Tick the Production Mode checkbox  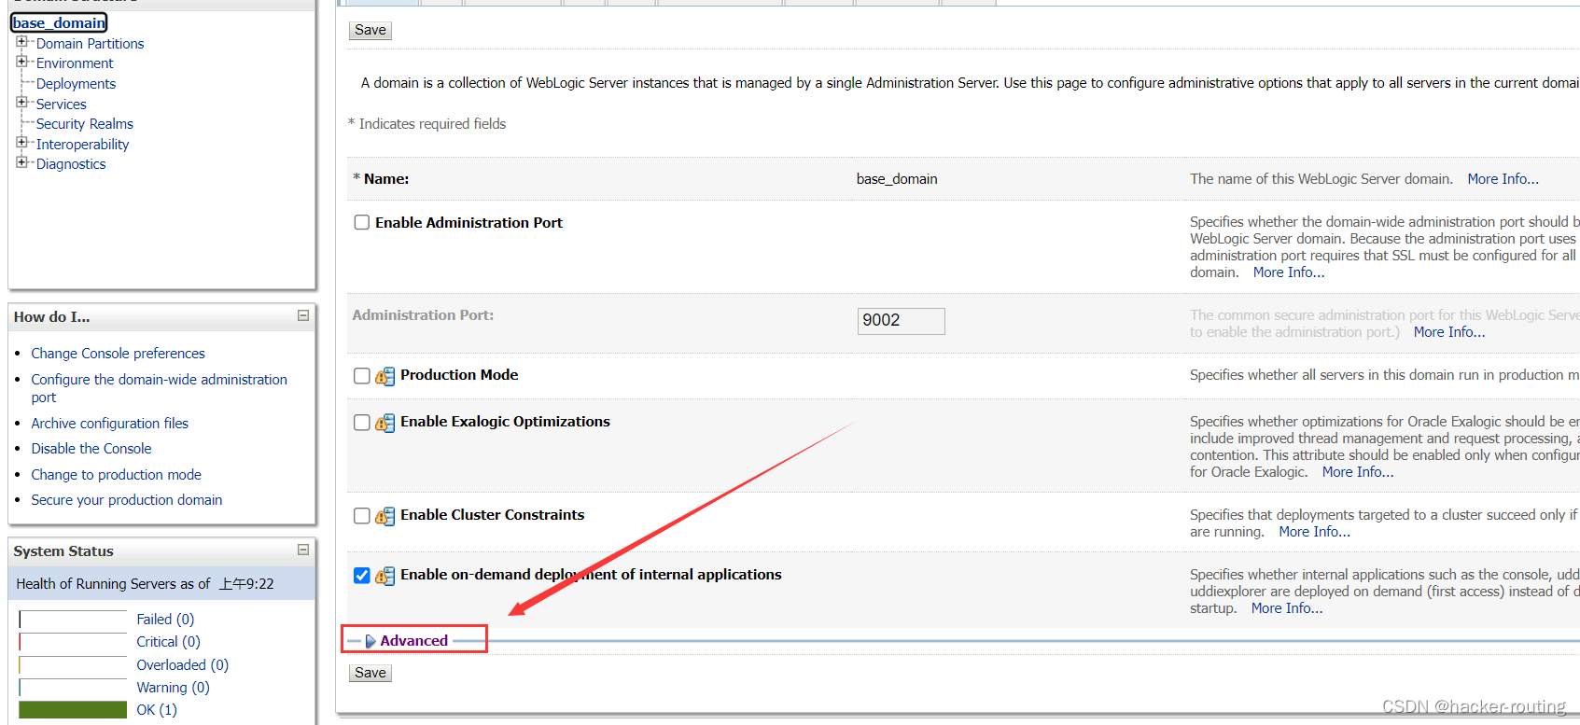pyautogui.click(x=362, y=376)
